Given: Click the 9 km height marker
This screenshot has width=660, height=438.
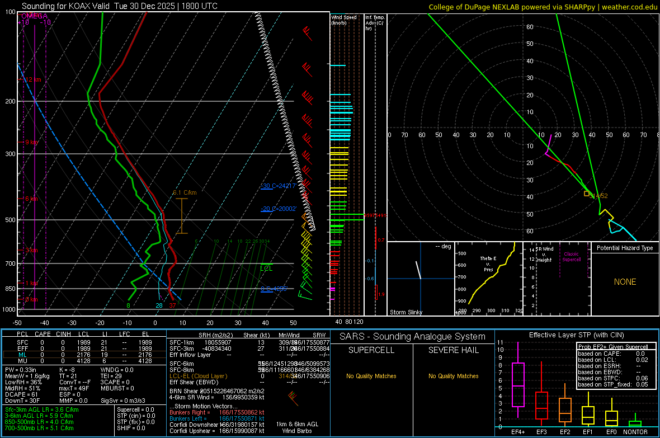Looking at the screenshot, I should 31,142.
